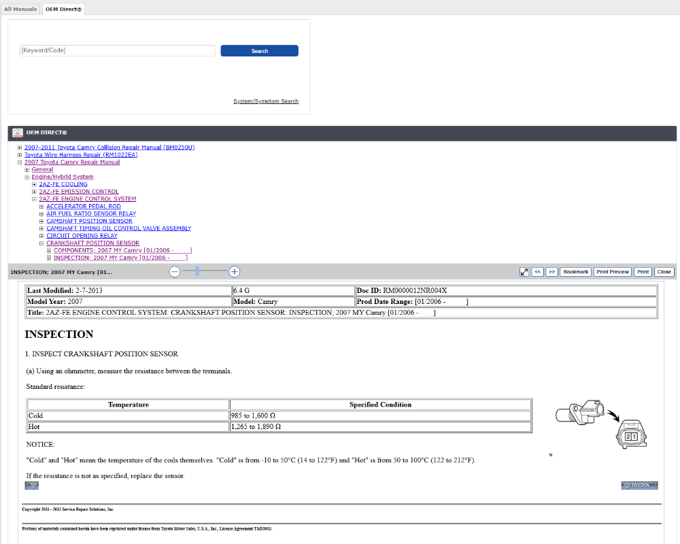Click the blue Search button
680x544 pixels.
pyautogui.click(x=259, y=51)
